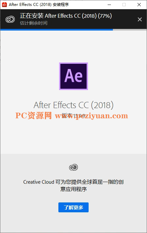Image resolution: width=147 pixels, height=233 pixels.
Task: Click the 正在安装 After Effects CC (77%) heading
Action: (66, 16)
